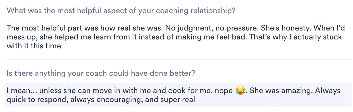Select the "Is there anything" question heading

click(101, 73)
